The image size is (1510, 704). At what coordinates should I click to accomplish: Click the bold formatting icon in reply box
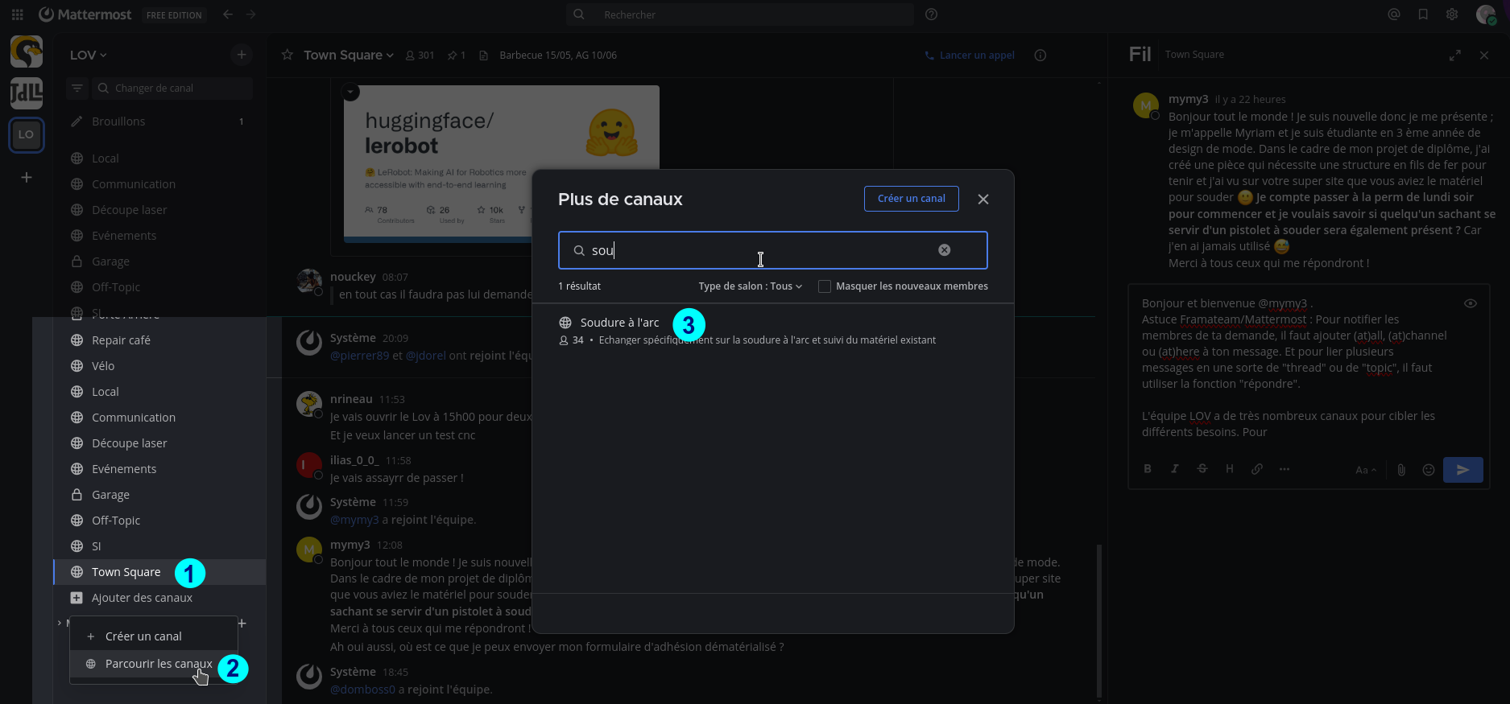[x=1148, y=469]
